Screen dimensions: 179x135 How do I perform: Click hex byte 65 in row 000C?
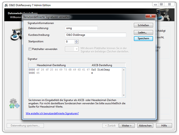tap(38, 73)
